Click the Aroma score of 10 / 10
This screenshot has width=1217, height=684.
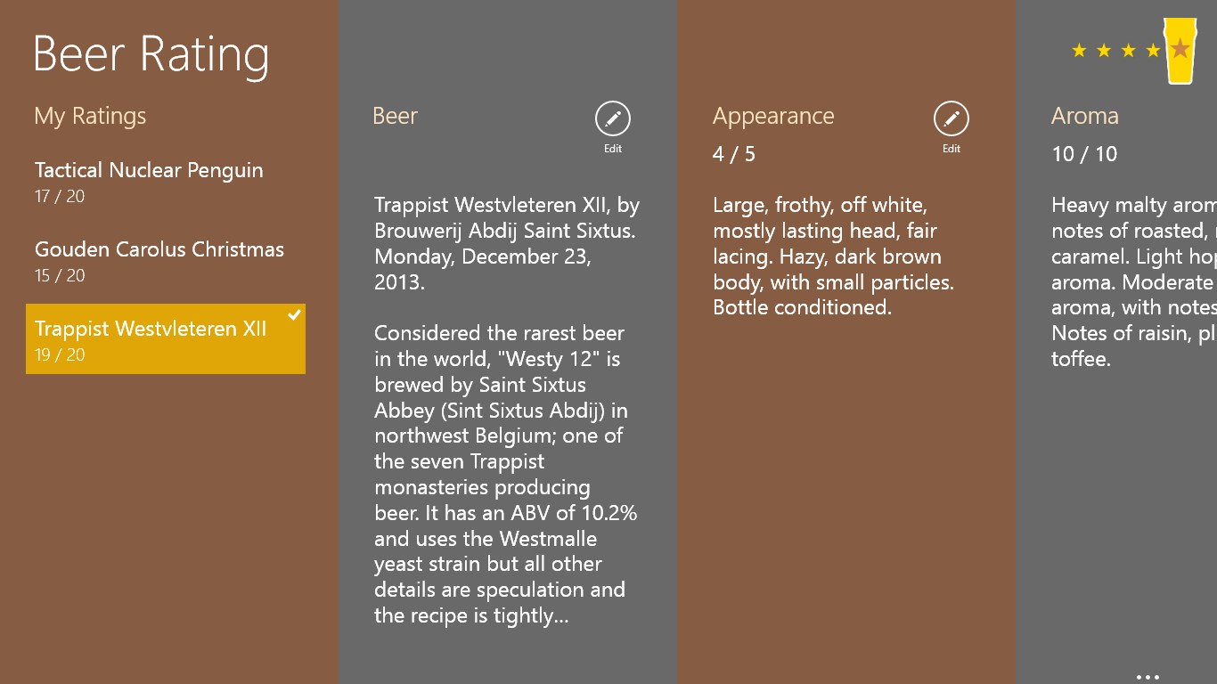click(x=1084, y=154)
